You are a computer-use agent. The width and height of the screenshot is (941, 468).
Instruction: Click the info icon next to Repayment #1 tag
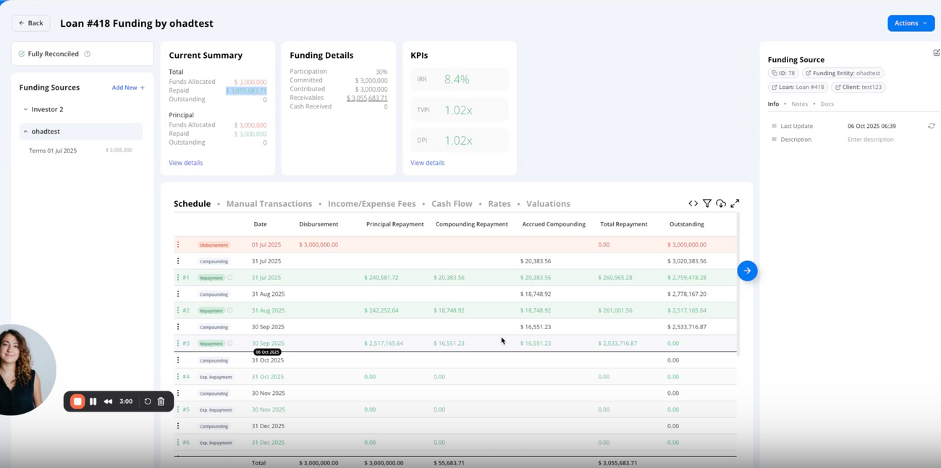click(230, 277)
